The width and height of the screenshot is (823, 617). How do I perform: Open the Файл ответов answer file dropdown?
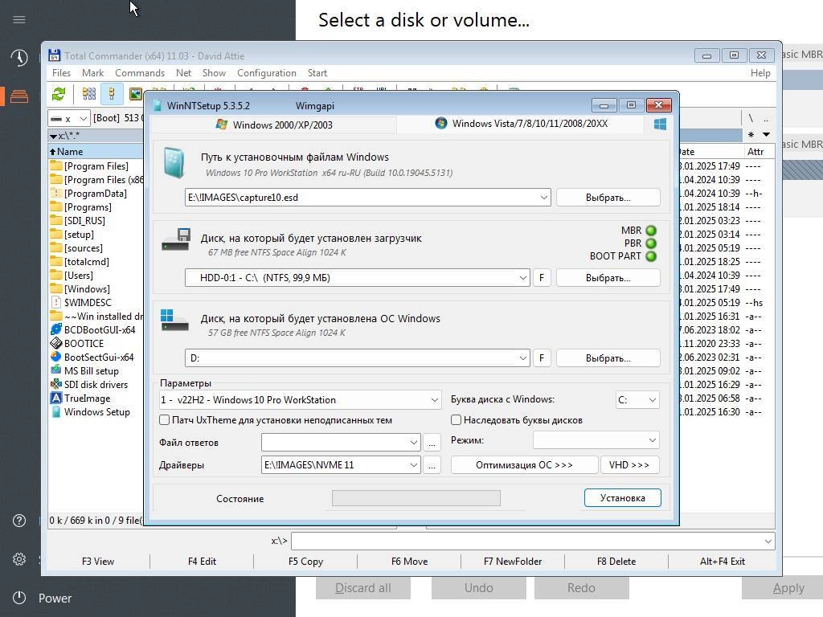point(414,443)
